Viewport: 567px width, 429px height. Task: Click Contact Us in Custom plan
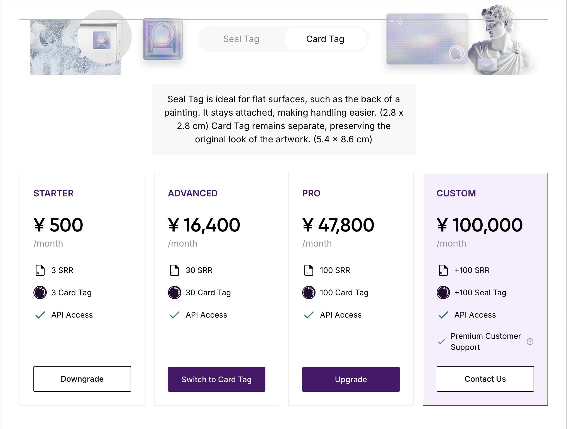[x=485, y=379]
